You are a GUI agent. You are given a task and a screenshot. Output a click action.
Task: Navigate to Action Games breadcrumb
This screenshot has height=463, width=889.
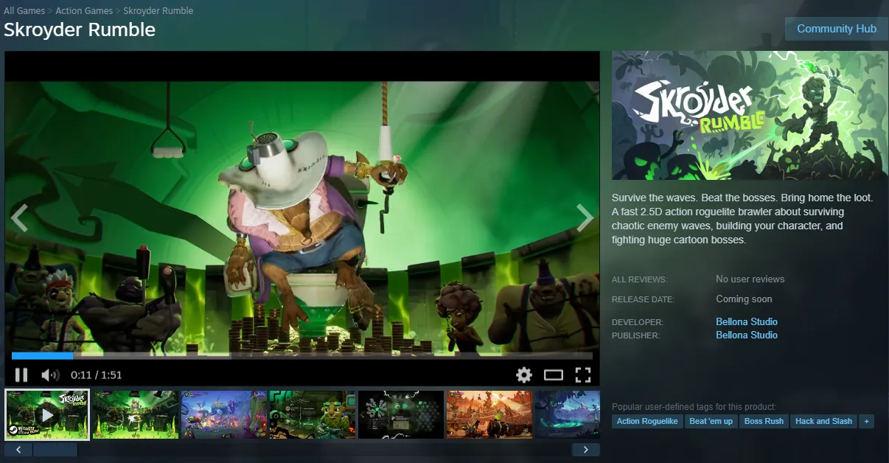click(84, 11)
